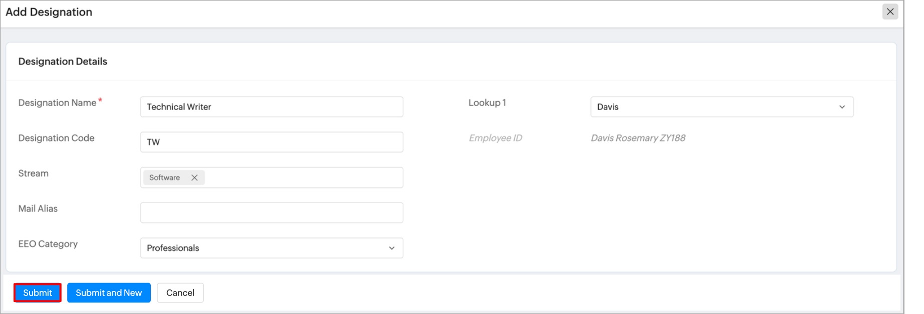Click Submit and New button
The image size is (924, 314).
click(x=109, y=292)
